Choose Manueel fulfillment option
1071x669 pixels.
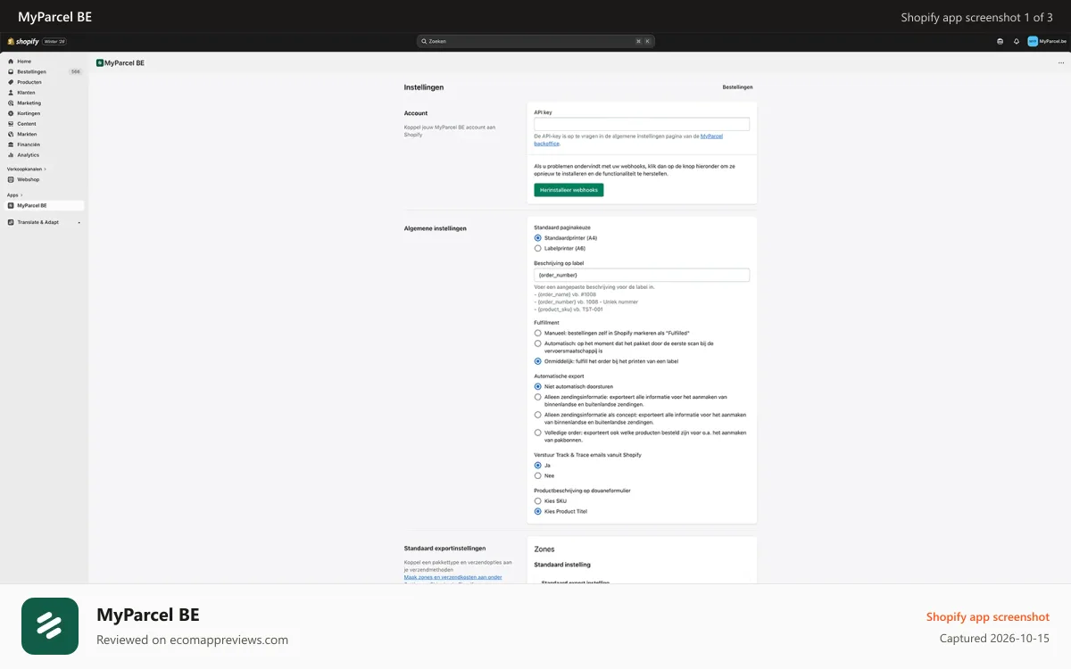pyautogui.click(x=537, y=333)
